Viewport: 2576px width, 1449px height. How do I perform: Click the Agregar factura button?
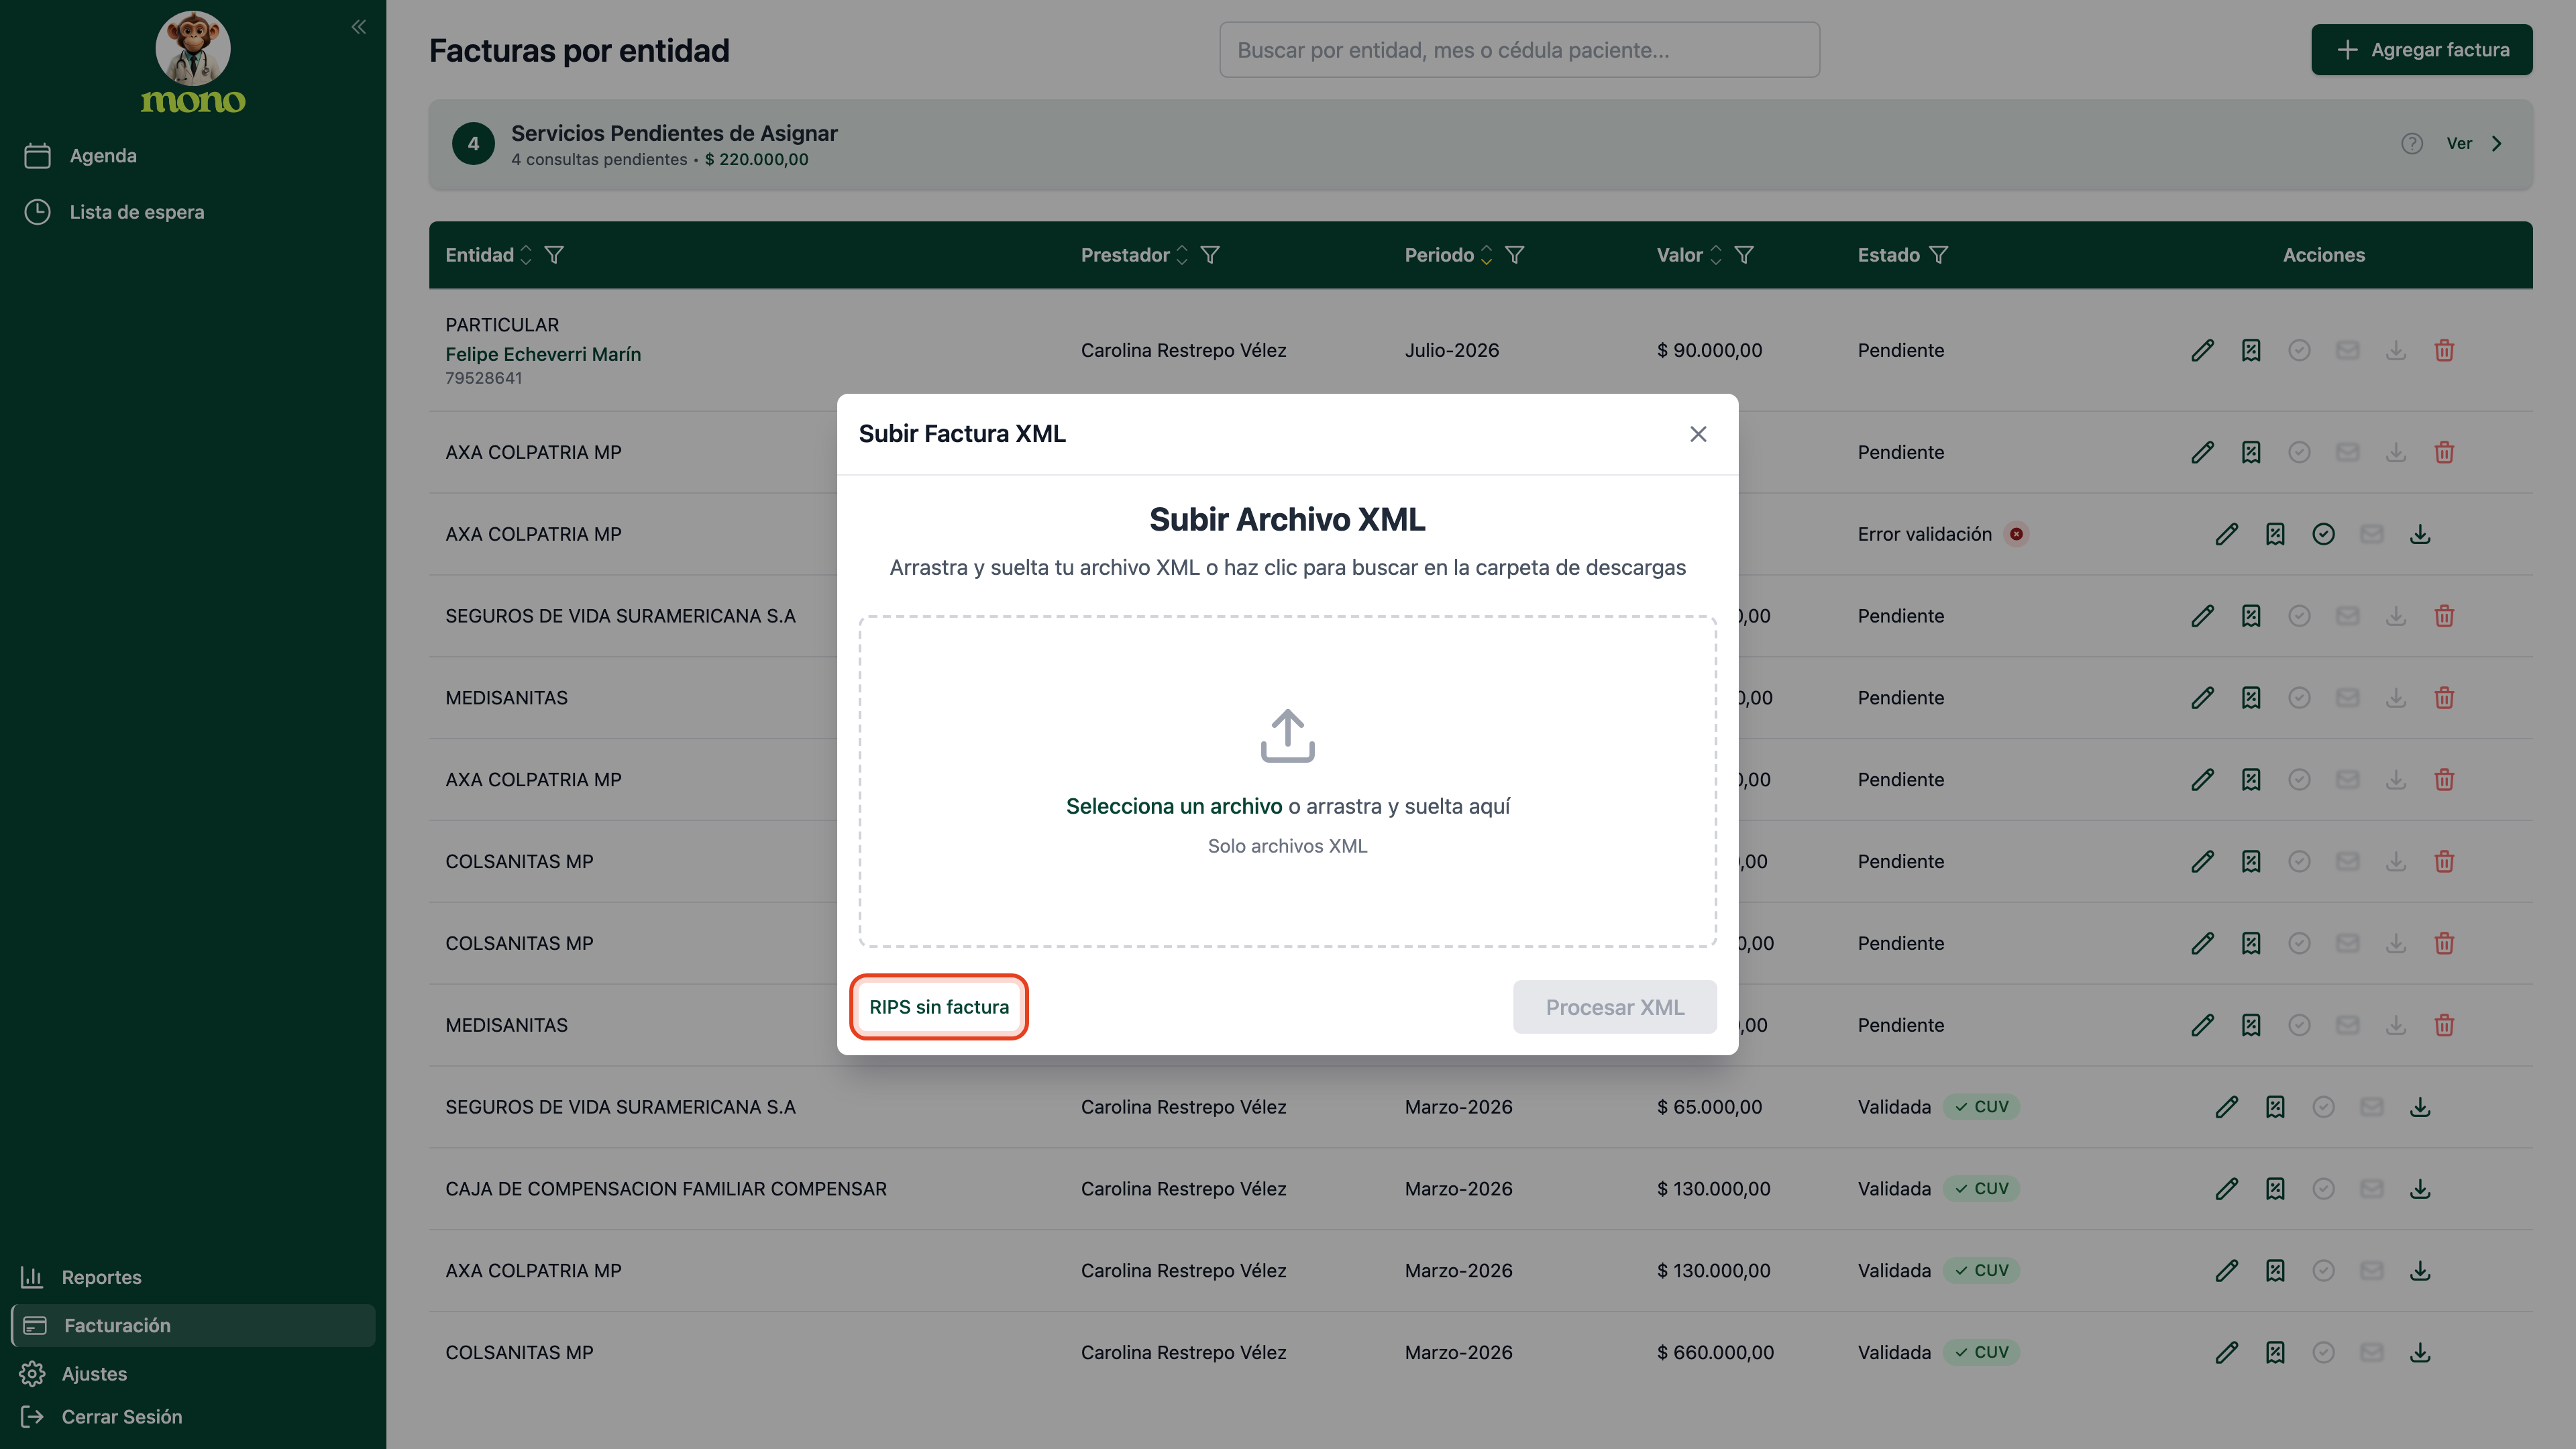pos(2421,50)
